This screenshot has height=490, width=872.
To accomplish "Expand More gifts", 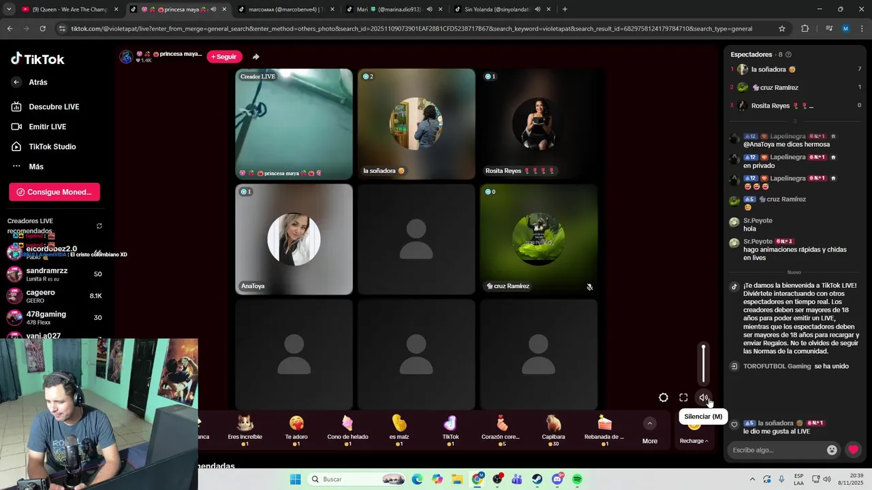I will (650, 431).
